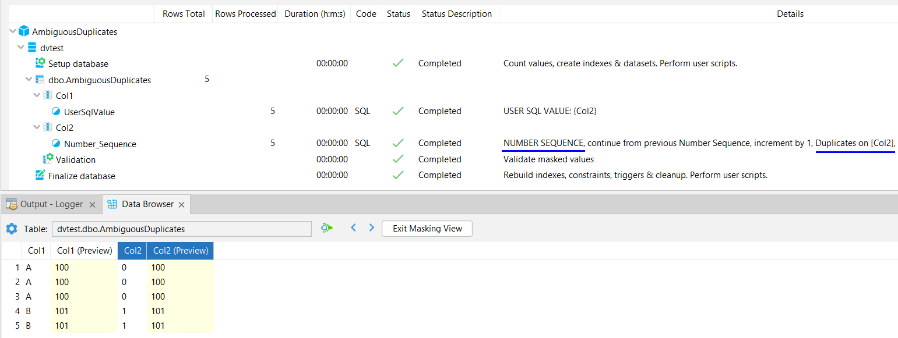Click the dbo.AmbiguousDuplicates table icon
The height and width of the screenshot is (338, 898).
click(x=40, y=80)
